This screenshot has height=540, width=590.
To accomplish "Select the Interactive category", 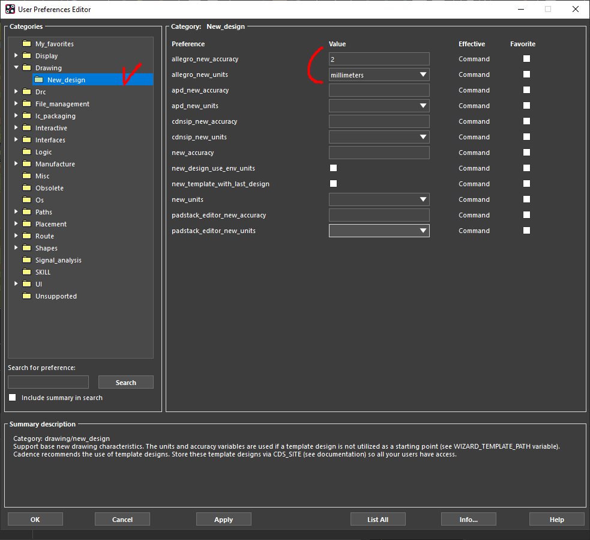I will click(51, 128).
